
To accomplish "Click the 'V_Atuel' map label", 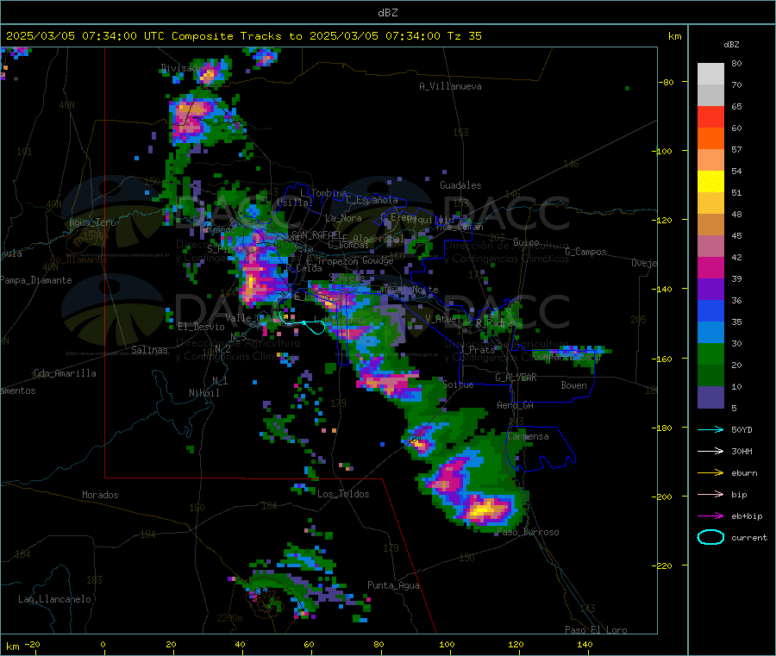I will click(443, 319).
